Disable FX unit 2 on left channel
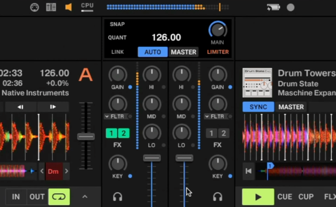Viewport: 336px width, 207px height. tap(124, 134)
